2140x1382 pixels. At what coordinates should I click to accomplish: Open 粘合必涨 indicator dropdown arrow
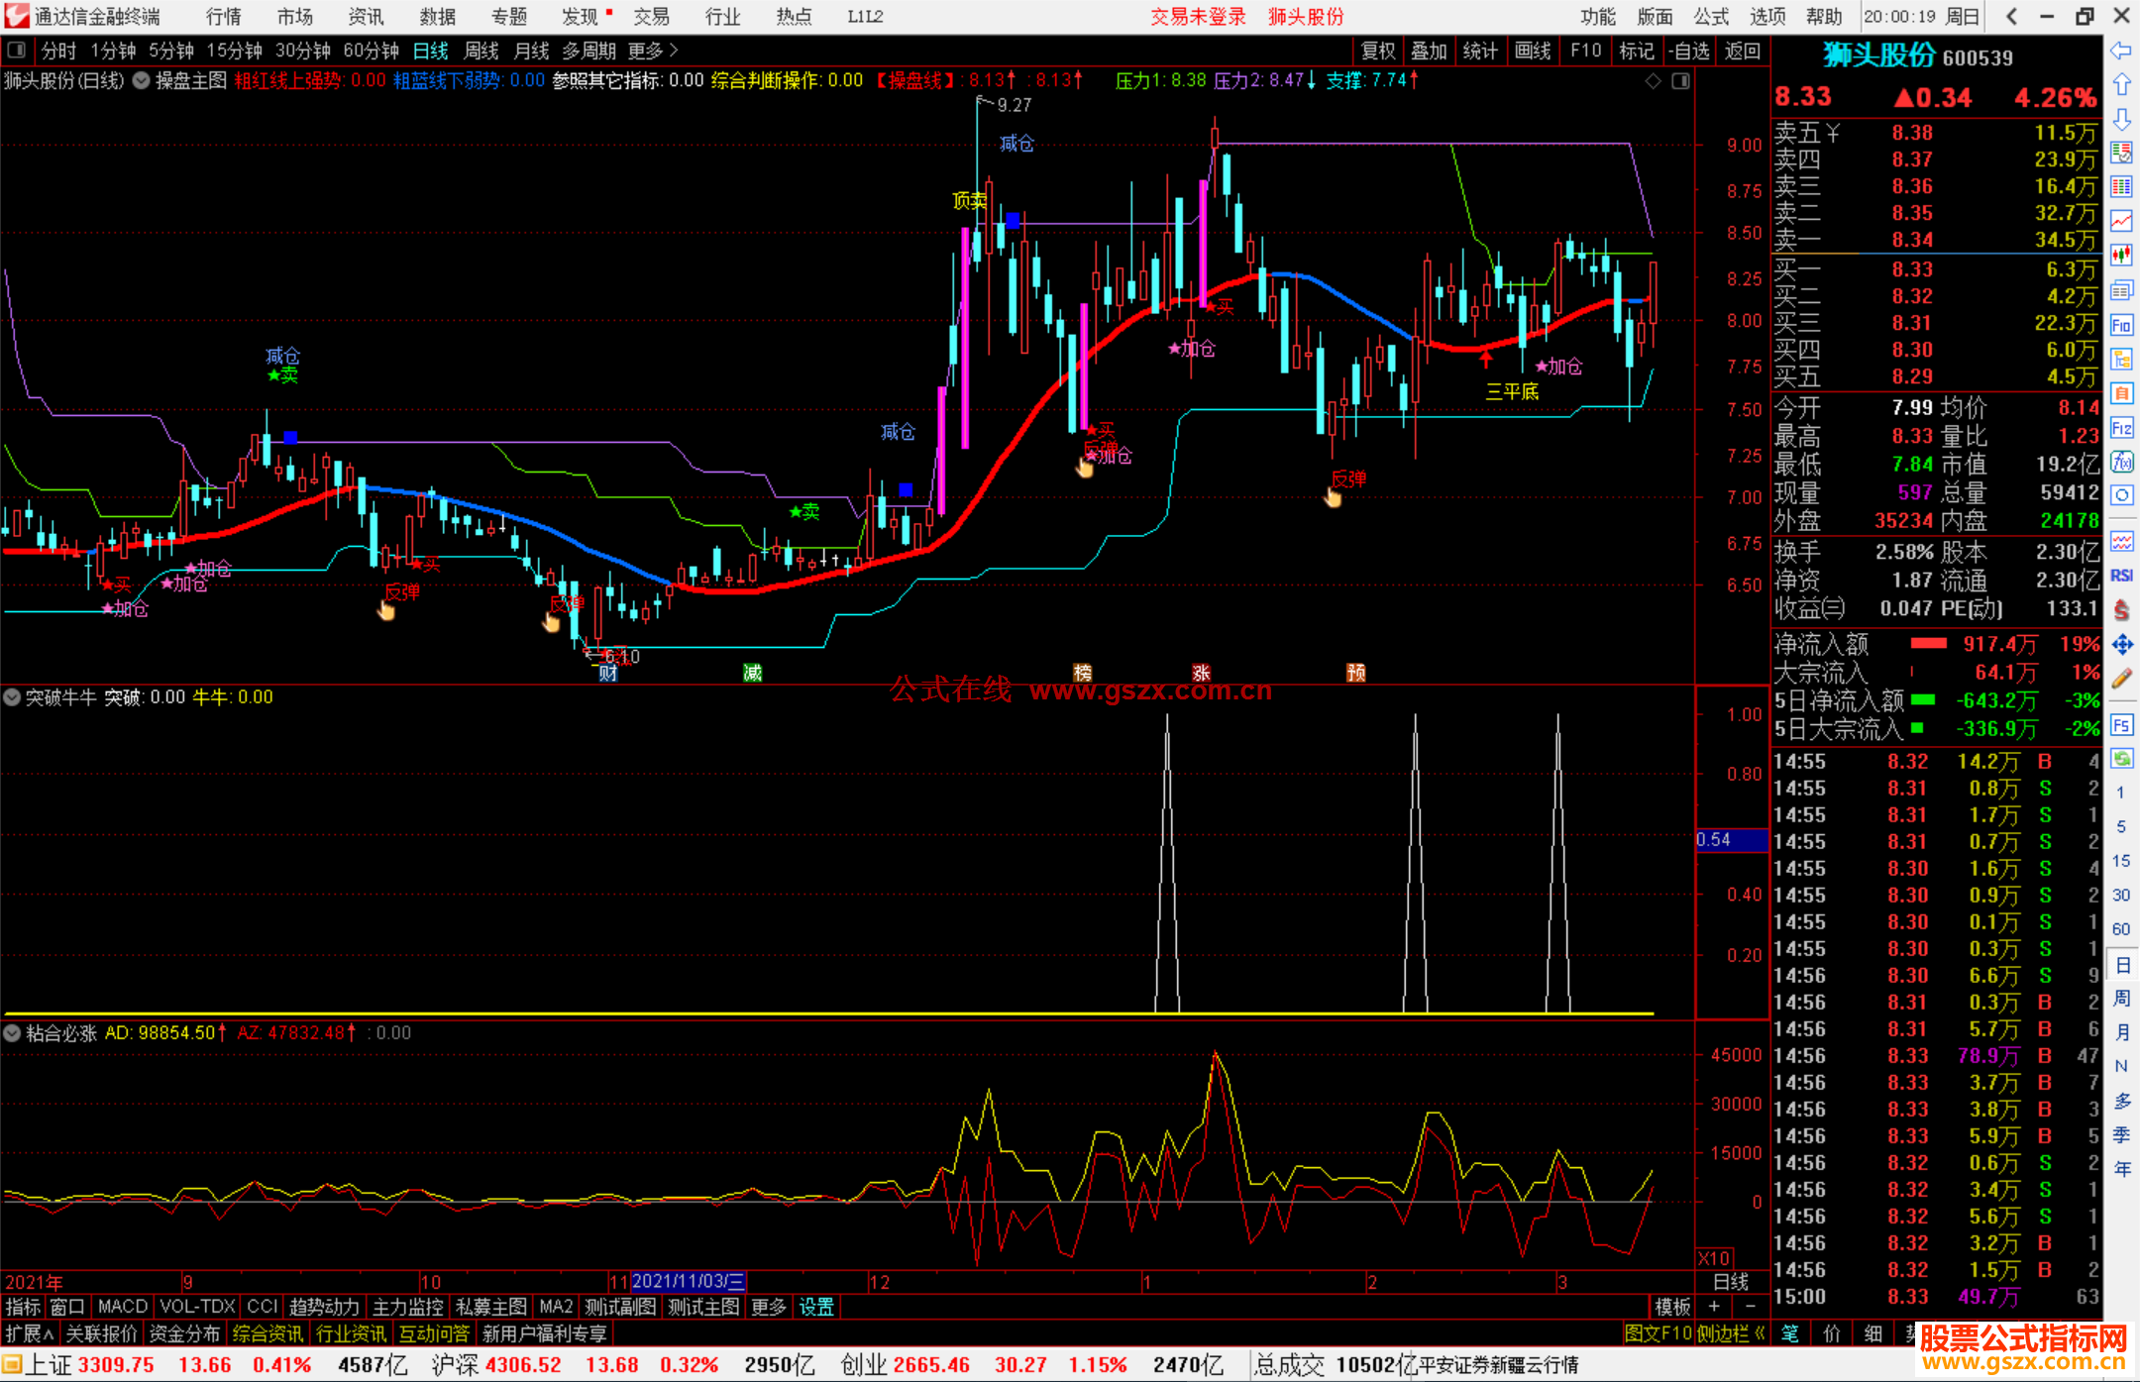pos(12,1033)
